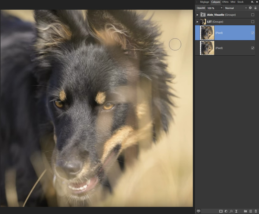Select the bottom Pixel layer thumbnail
Image resolution: width=259 pixels, height=214 pixels.
[x=207, y=48]
